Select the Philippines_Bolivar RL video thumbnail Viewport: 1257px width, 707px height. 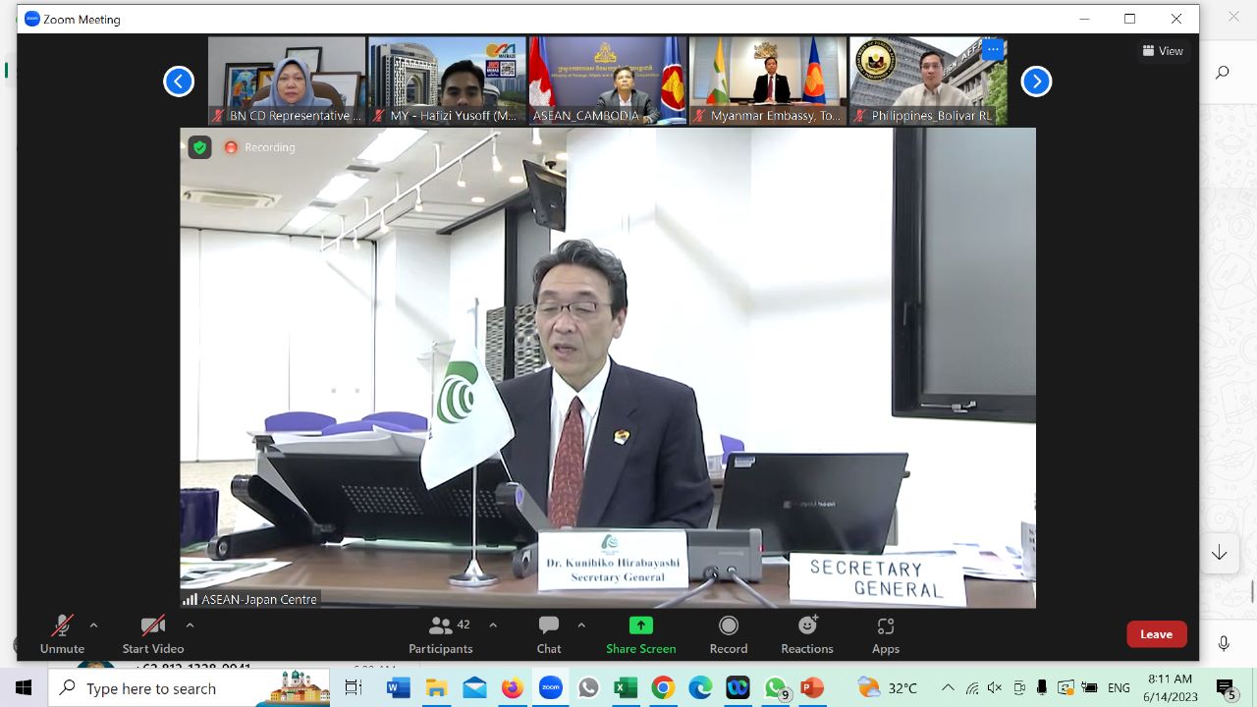click(928, 81)
